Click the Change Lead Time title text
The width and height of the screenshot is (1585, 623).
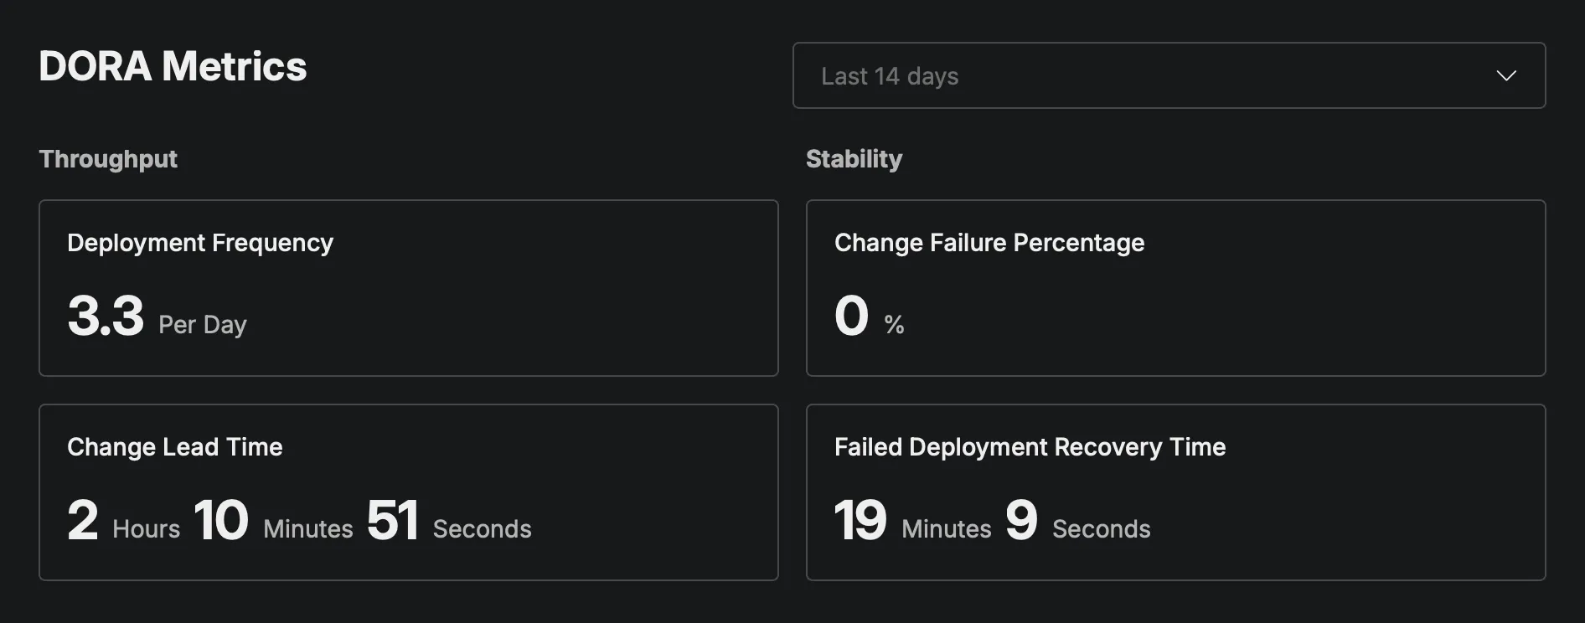pyautogui.click(x=174, y=447)
